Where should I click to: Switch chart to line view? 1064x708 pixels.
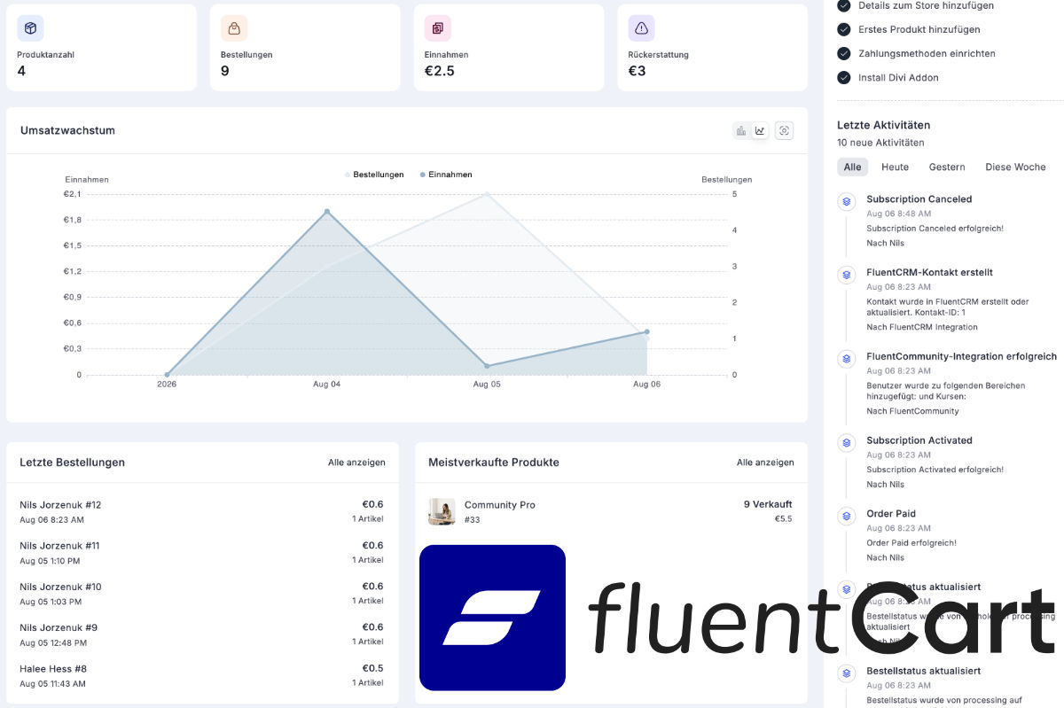pos(760,131)
